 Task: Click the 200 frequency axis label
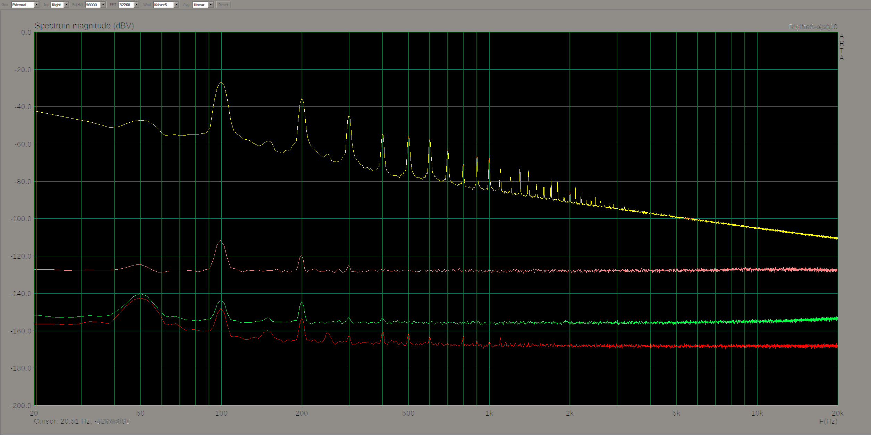click(x=302, y=413)
